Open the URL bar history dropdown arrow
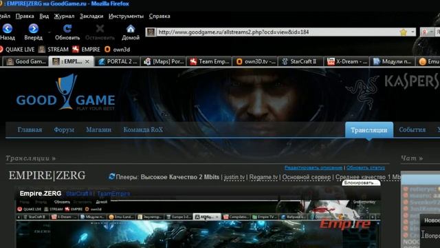Image resolution: width=440 pixels, height=248 pixels. coord(412,32)
